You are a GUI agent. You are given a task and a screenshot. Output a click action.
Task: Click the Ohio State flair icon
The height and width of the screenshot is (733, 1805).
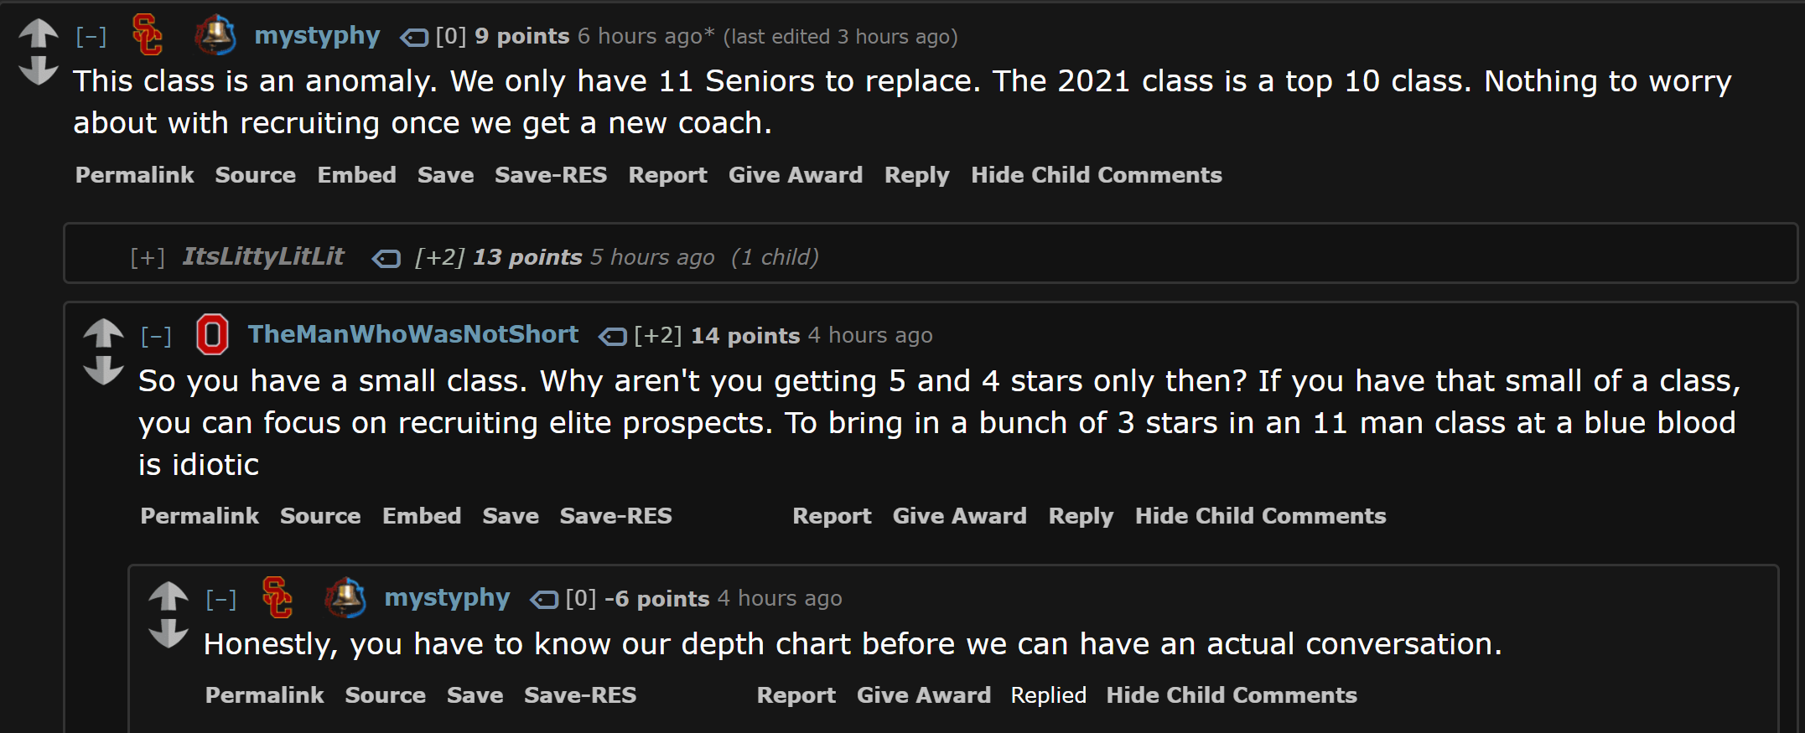pos(212,334)
